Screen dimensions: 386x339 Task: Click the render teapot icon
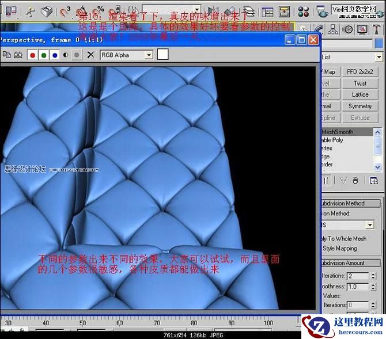tap(322, 12)
